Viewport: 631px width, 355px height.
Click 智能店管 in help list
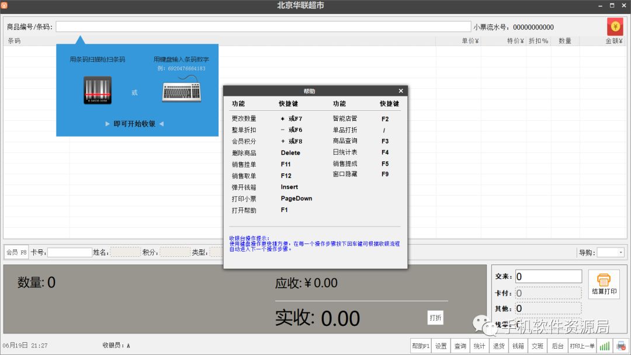(x=345, y=118)
